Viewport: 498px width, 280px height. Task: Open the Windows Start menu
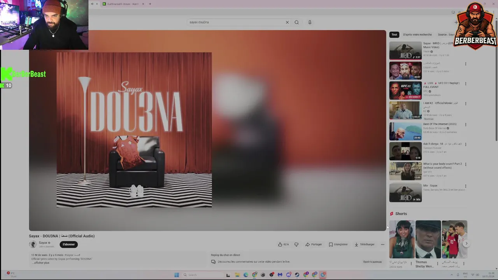point(176,275)
